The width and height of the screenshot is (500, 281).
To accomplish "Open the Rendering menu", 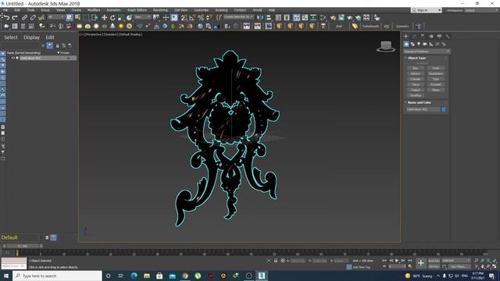I will coord(160,10).
